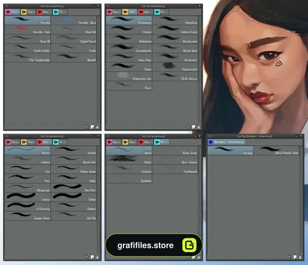This screenshot has height=265, width=308.
Task: Create new sub tool icon in Photoshop brush panel
Action: pyautogui.click(x=194, y=127)
